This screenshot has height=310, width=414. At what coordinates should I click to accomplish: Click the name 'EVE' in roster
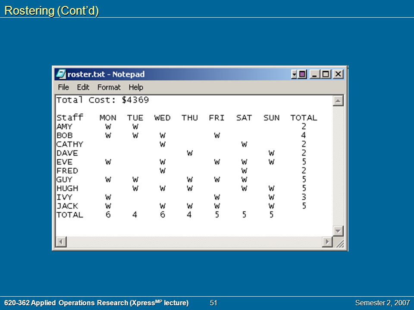click(64, 162)
